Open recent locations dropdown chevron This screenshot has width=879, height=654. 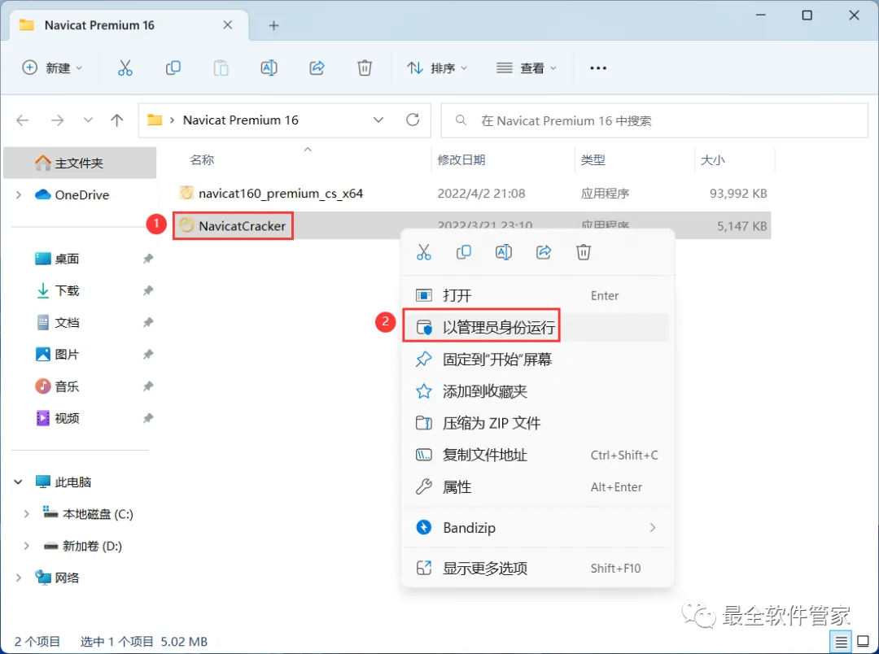pos(88,120)
